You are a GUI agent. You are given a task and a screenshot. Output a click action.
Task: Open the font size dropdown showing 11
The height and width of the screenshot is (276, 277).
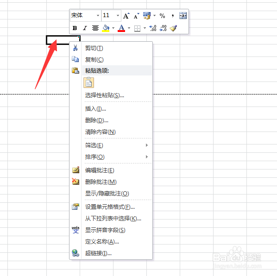click(x=118, y=16)
